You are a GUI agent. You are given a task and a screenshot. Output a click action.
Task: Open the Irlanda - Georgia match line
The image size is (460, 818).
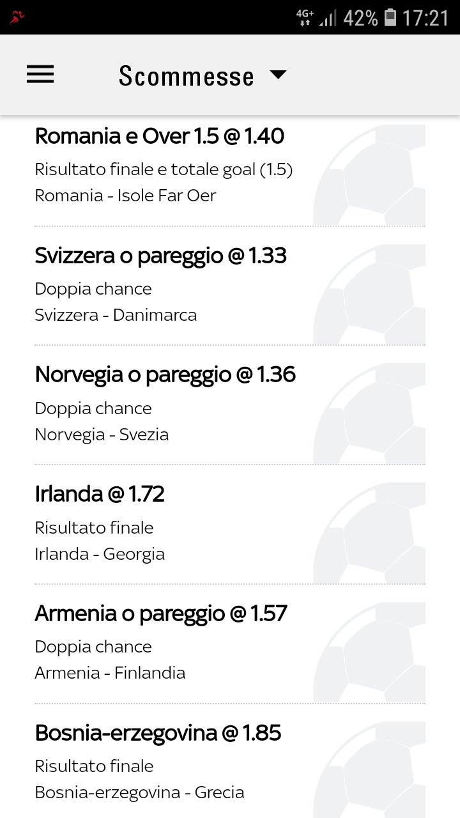point(100,554)
